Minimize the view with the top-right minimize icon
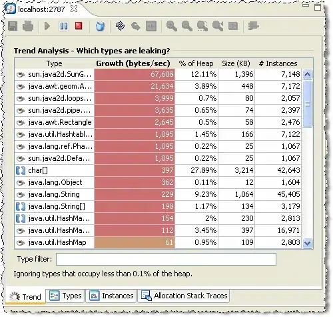Viewport: 333px width, 317px height. 306,5
